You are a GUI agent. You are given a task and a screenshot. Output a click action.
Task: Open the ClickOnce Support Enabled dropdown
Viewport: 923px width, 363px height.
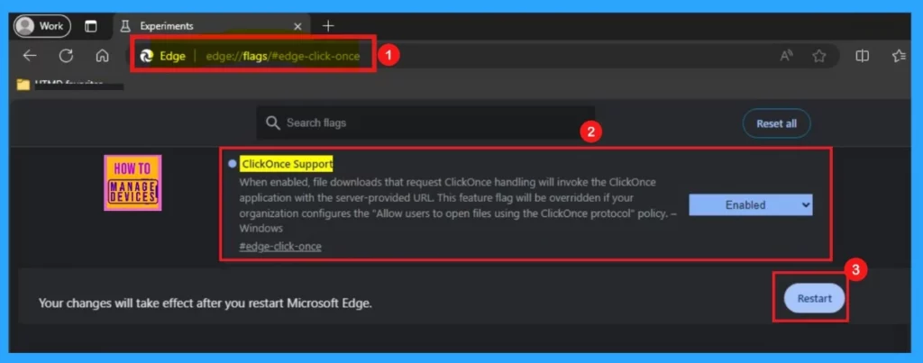[x=751, y=204]
